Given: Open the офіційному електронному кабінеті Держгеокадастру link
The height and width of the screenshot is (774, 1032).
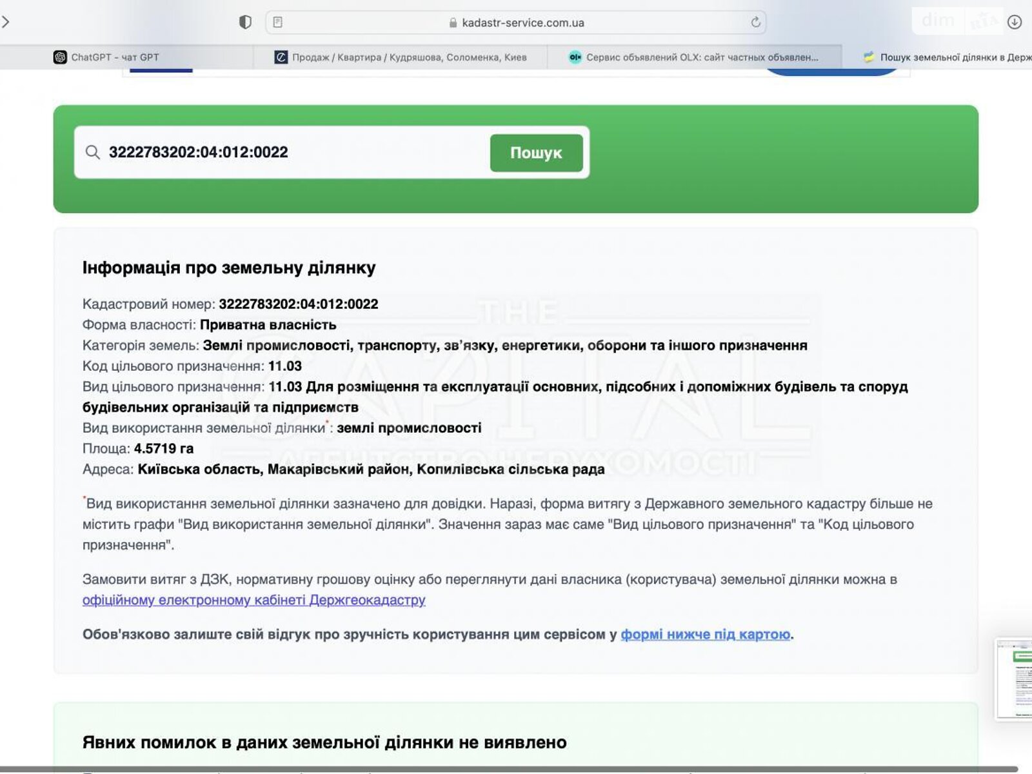Looking at the screenshot, I should pyautogui.click(x=253, y=600).
